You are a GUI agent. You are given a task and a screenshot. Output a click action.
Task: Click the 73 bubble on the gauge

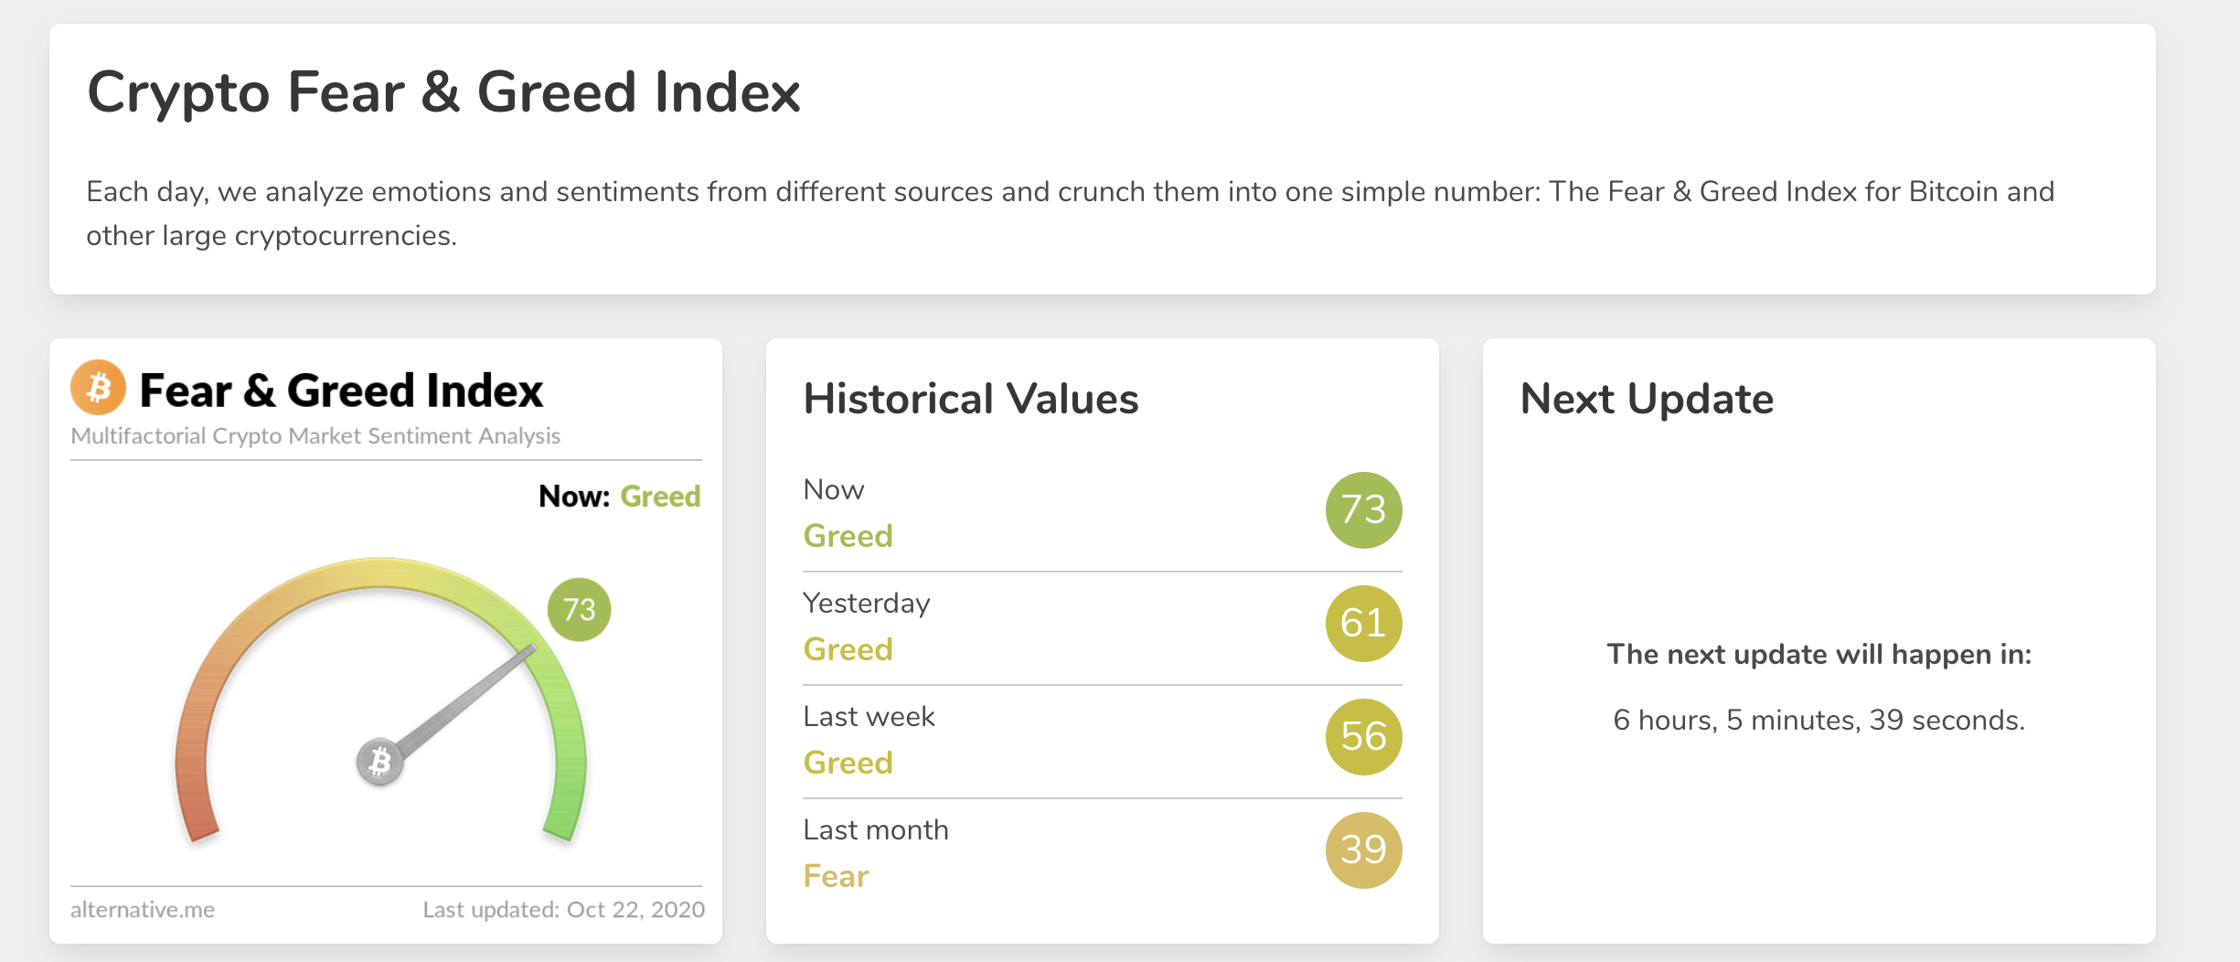(579, 609)
